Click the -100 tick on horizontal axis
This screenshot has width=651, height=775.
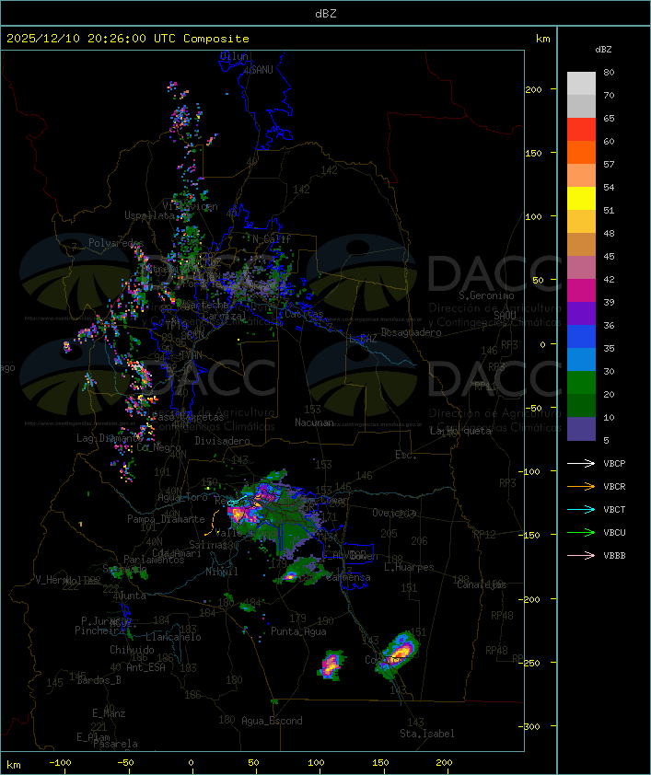tap(60, 763)
